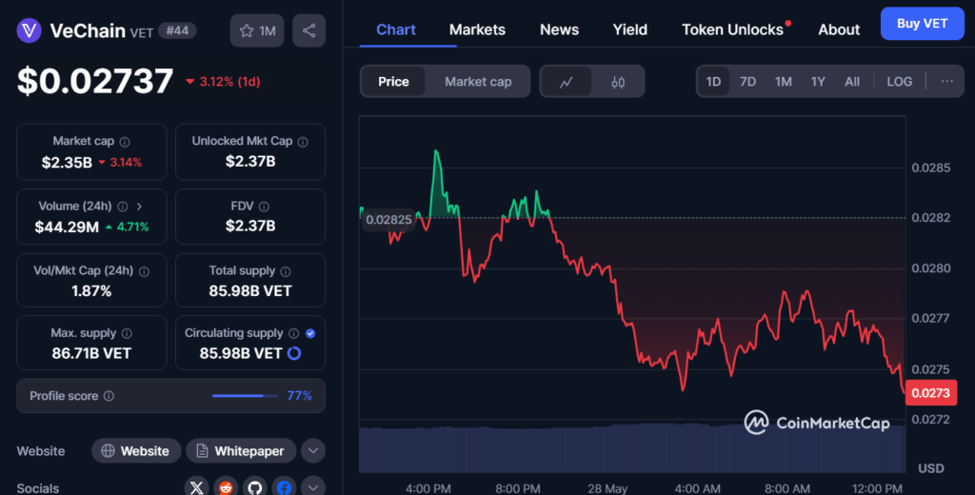This screenshot has width=975, height=495.
Task: Open the Reddit social icon
Action: point(226,487)
